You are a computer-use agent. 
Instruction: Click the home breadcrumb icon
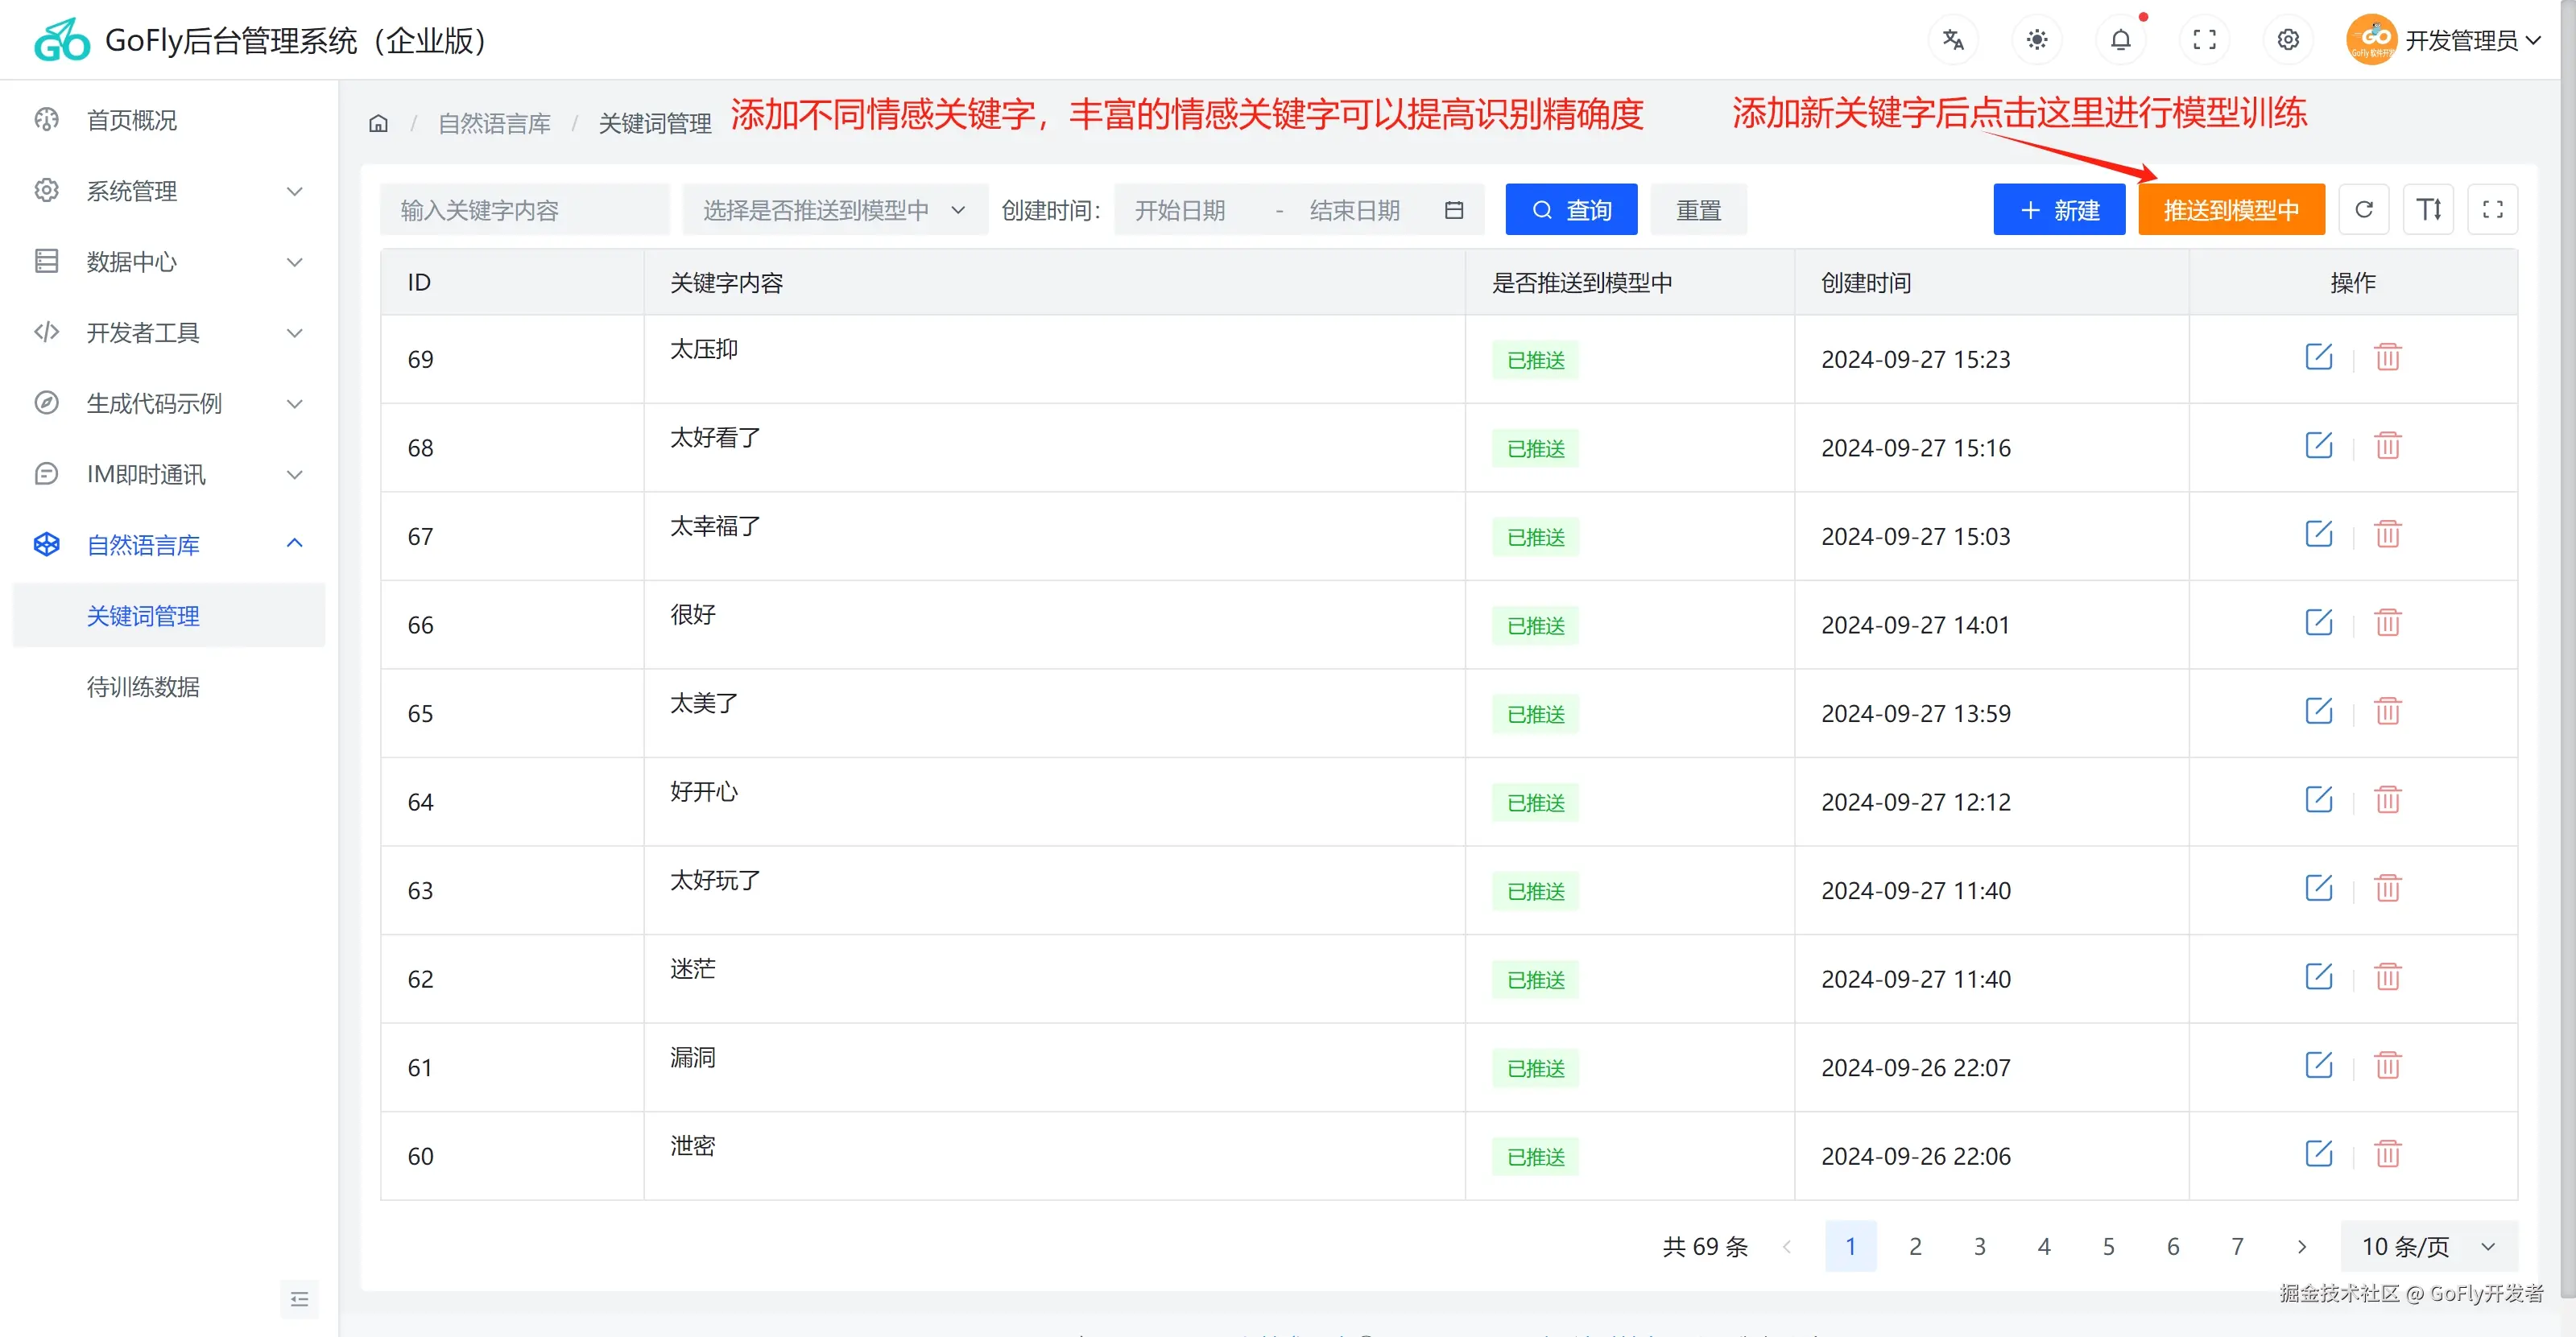pyautogui.click(x=378, y=124)
